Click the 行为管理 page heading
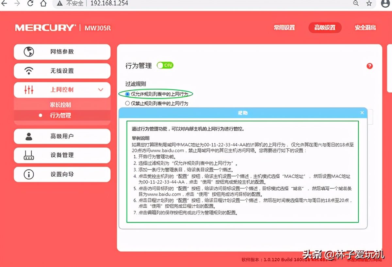Screen dimensions: 392x267 (x=139, y=66)
